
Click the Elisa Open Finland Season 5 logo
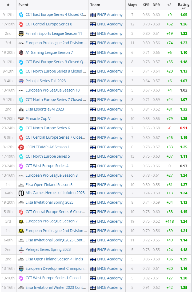21,185
